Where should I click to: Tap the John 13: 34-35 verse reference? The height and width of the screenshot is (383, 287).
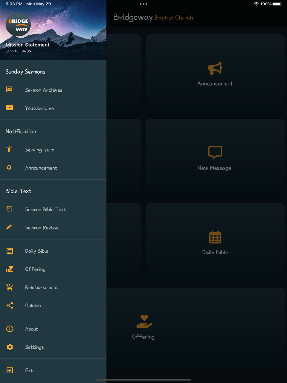18,51
